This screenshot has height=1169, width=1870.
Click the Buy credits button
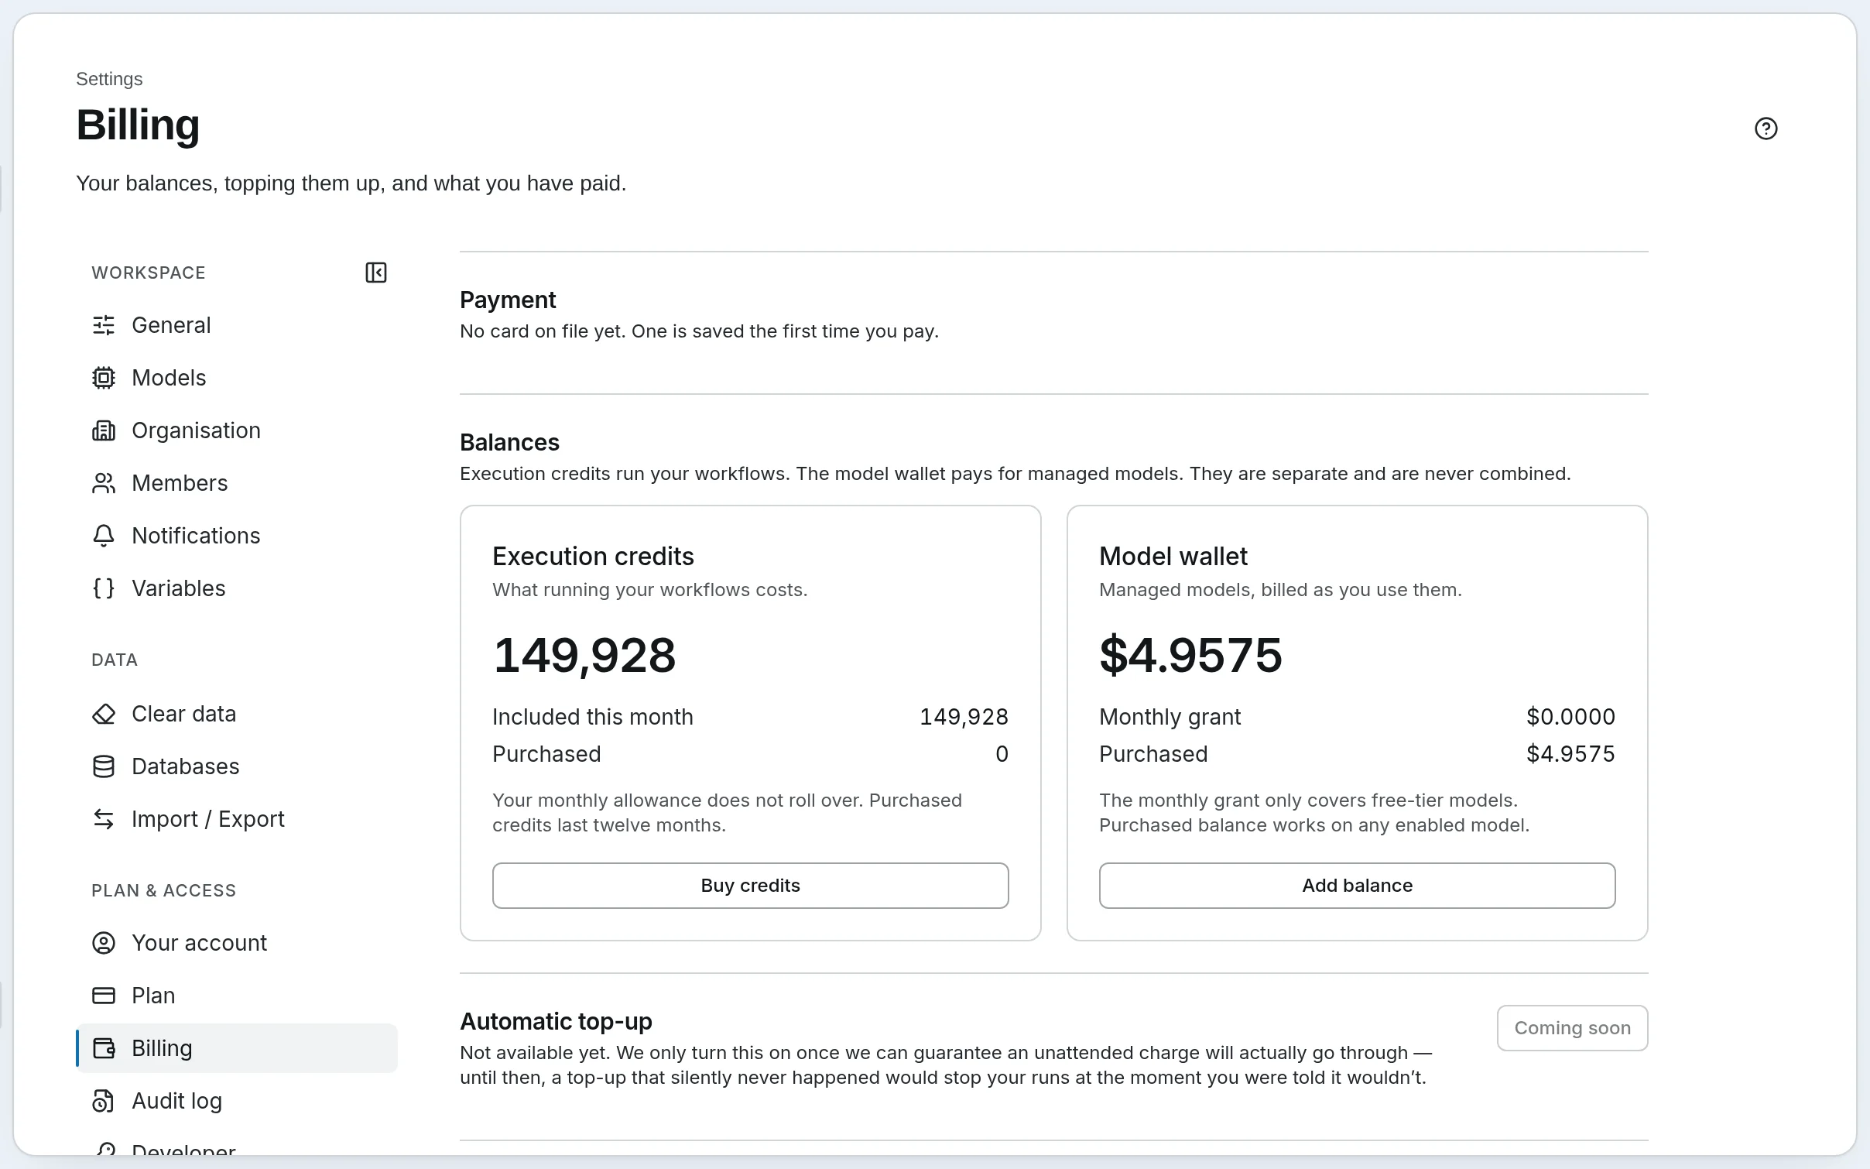pos(750,886)
